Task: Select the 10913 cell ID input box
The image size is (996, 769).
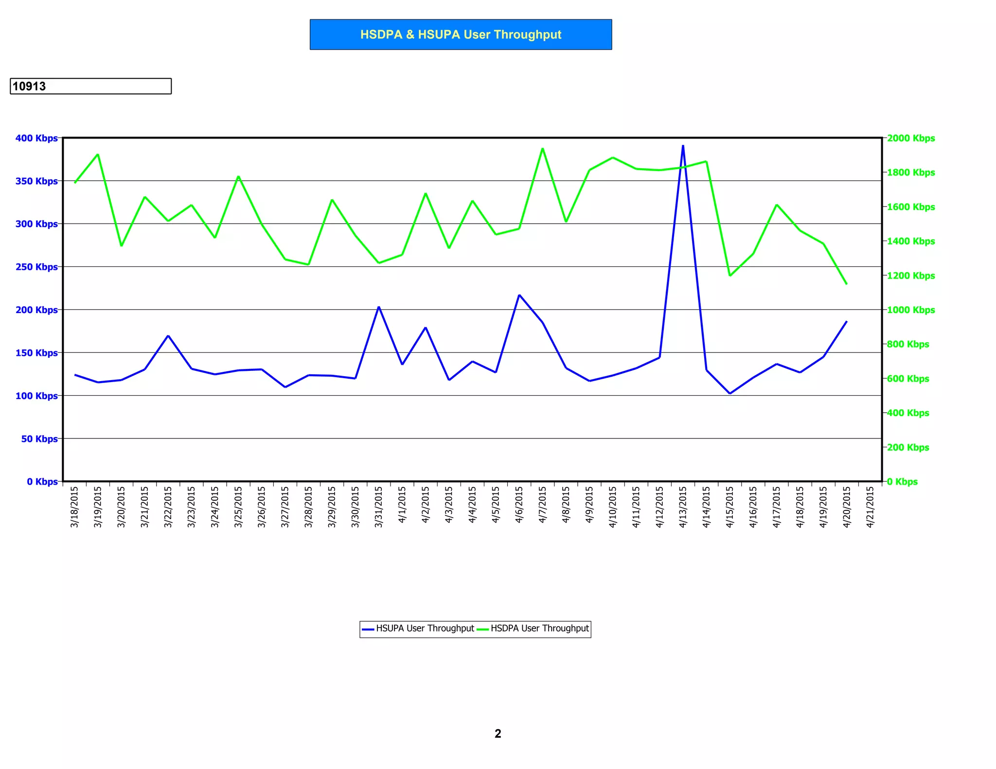Action: coord(90,86)
